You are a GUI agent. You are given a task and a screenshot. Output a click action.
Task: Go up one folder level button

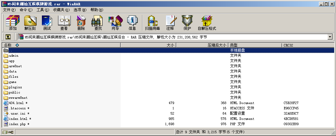click(x=8, y=37)
